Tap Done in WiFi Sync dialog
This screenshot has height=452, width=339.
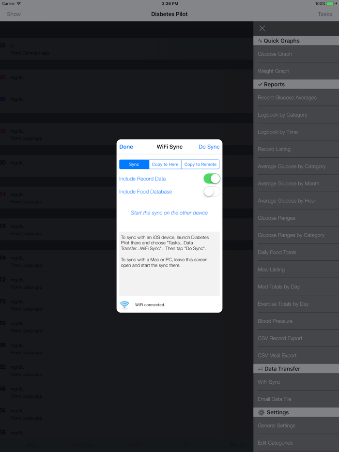tap(126, 147)
